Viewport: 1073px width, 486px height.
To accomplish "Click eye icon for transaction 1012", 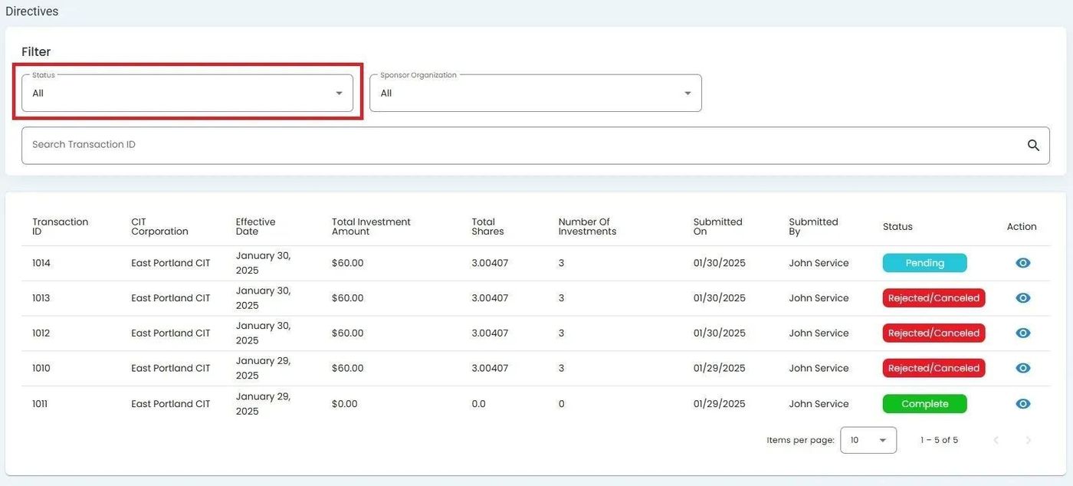I will point(1022,333).
